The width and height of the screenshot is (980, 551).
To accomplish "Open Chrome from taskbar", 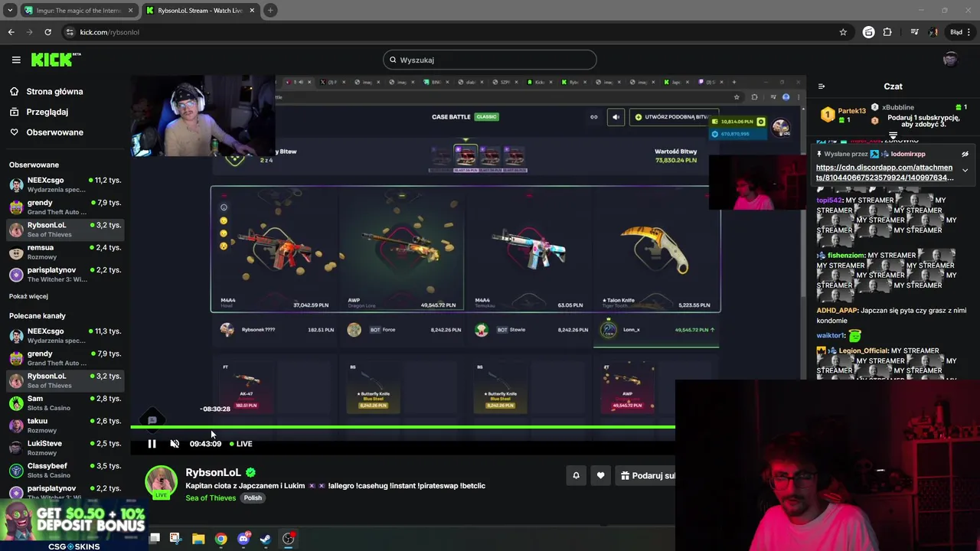I will point(220,539).
